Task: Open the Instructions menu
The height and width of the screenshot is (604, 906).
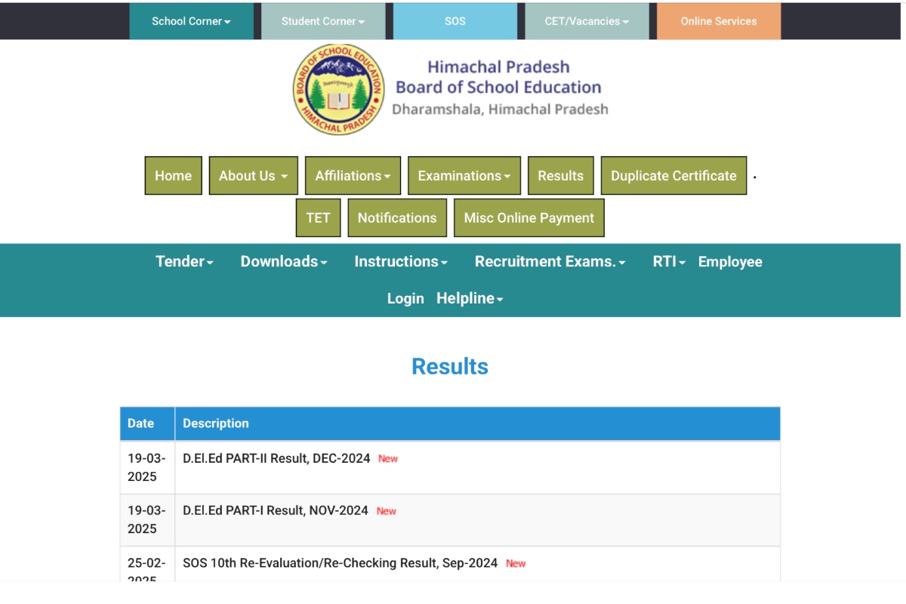Action: tap(401, 261)
